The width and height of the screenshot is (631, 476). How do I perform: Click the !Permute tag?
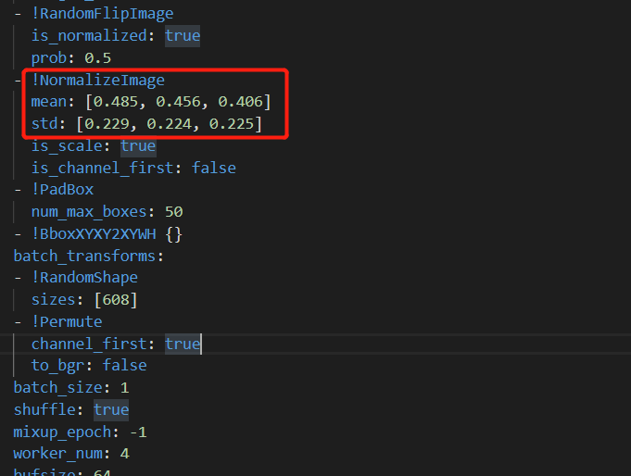point(67,322)
